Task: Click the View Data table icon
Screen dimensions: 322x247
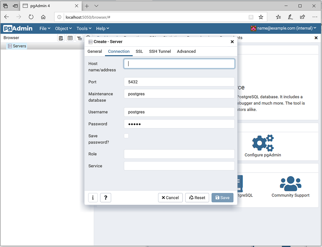Action: pyautogui.click(x=70, y=38)
